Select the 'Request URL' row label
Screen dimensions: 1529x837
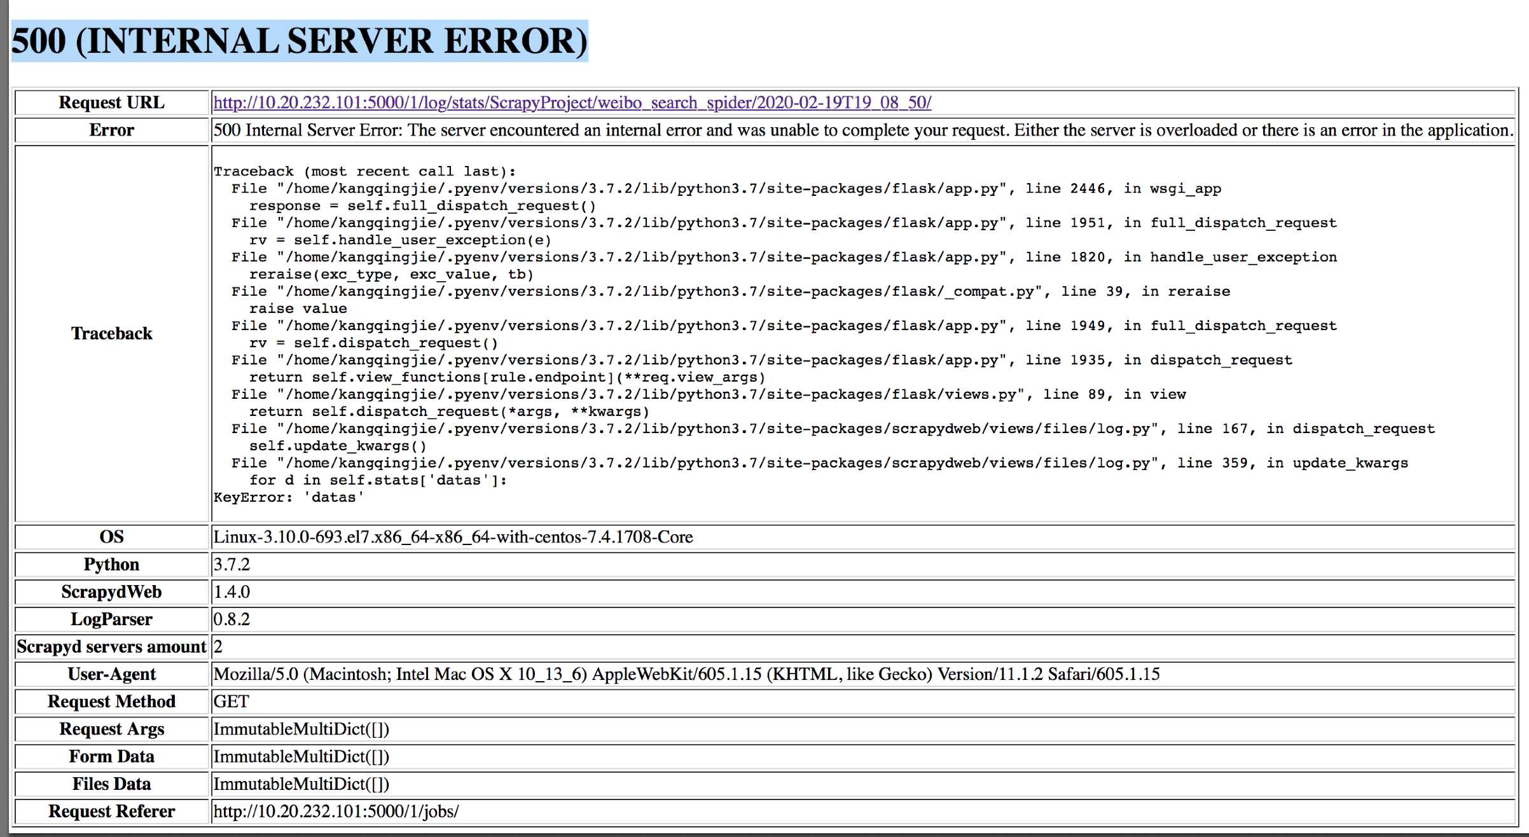(112, 102)
